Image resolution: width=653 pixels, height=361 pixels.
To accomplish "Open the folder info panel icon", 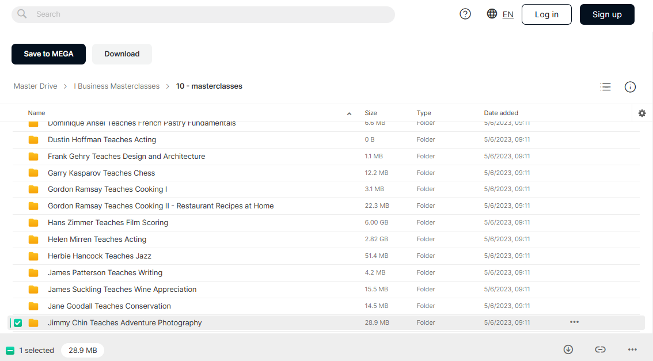I will pos(630,86).
